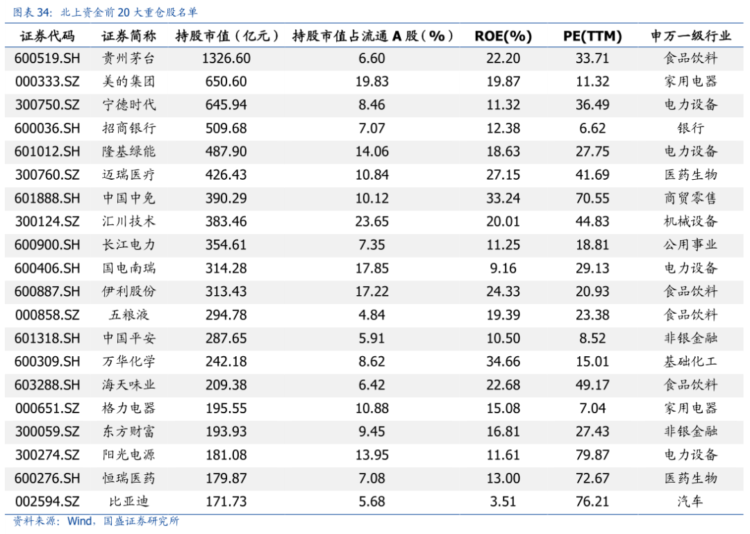Click the 汽车 industry cell
Viewport: 750px width, 534px height.
pos(691,501)
